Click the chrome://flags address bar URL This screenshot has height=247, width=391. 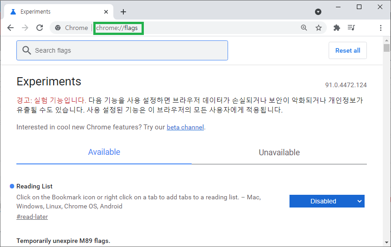click(x=117, y=28)
